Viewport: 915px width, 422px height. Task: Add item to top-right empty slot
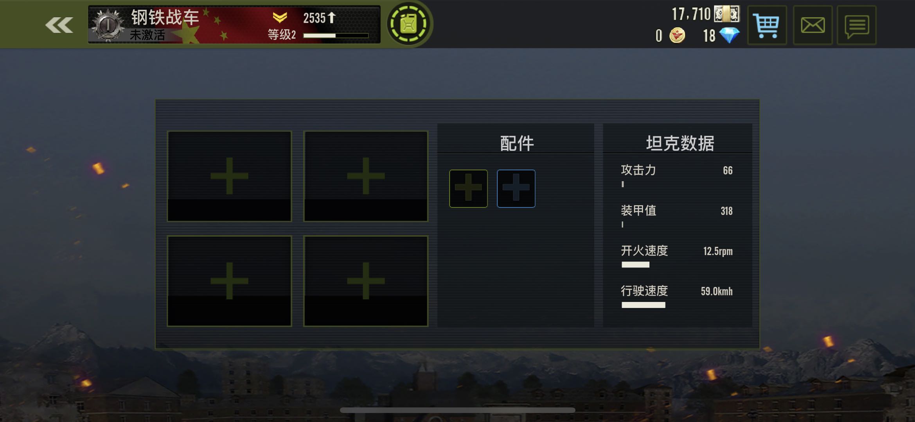(x=366, y=176)
